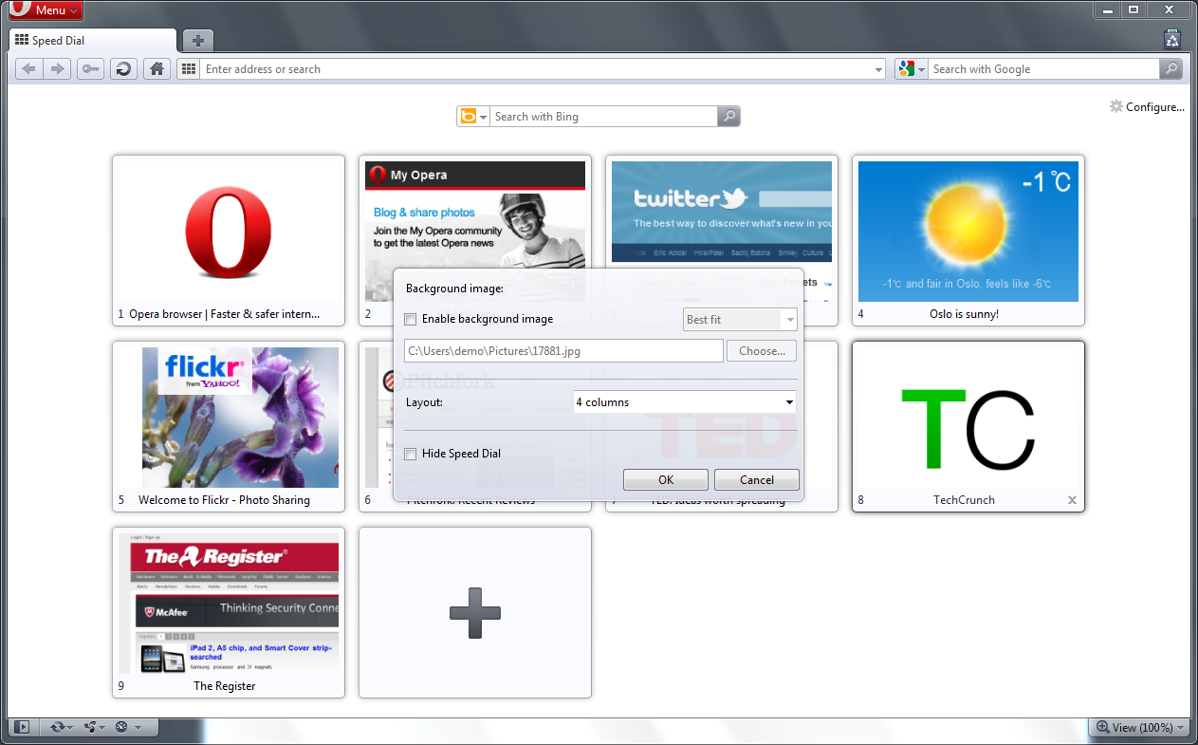Screen dimensions: 1198x745
Task: Open the Best fit dropdown
Action: coord(740,320)
